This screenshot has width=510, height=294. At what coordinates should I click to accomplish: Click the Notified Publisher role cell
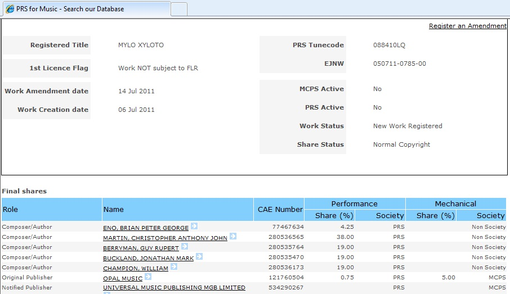[27, 287]
